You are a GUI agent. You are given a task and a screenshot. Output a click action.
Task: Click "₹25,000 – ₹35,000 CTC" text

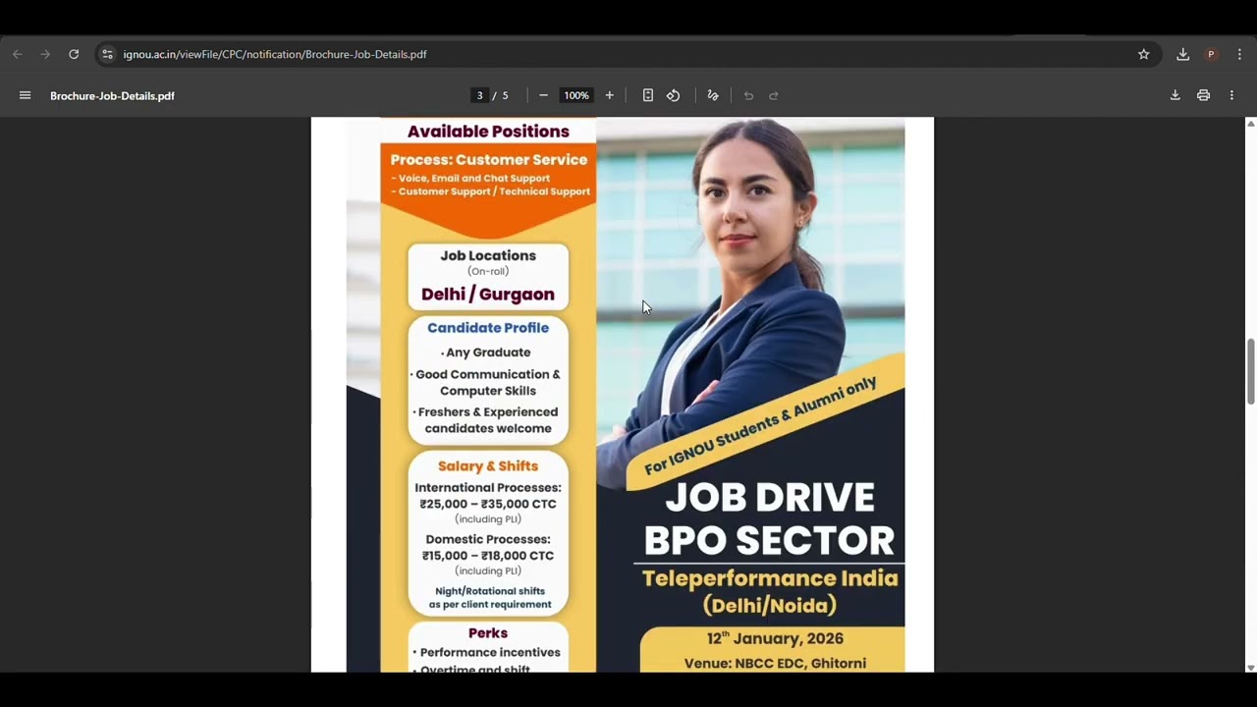pos(488,504)
